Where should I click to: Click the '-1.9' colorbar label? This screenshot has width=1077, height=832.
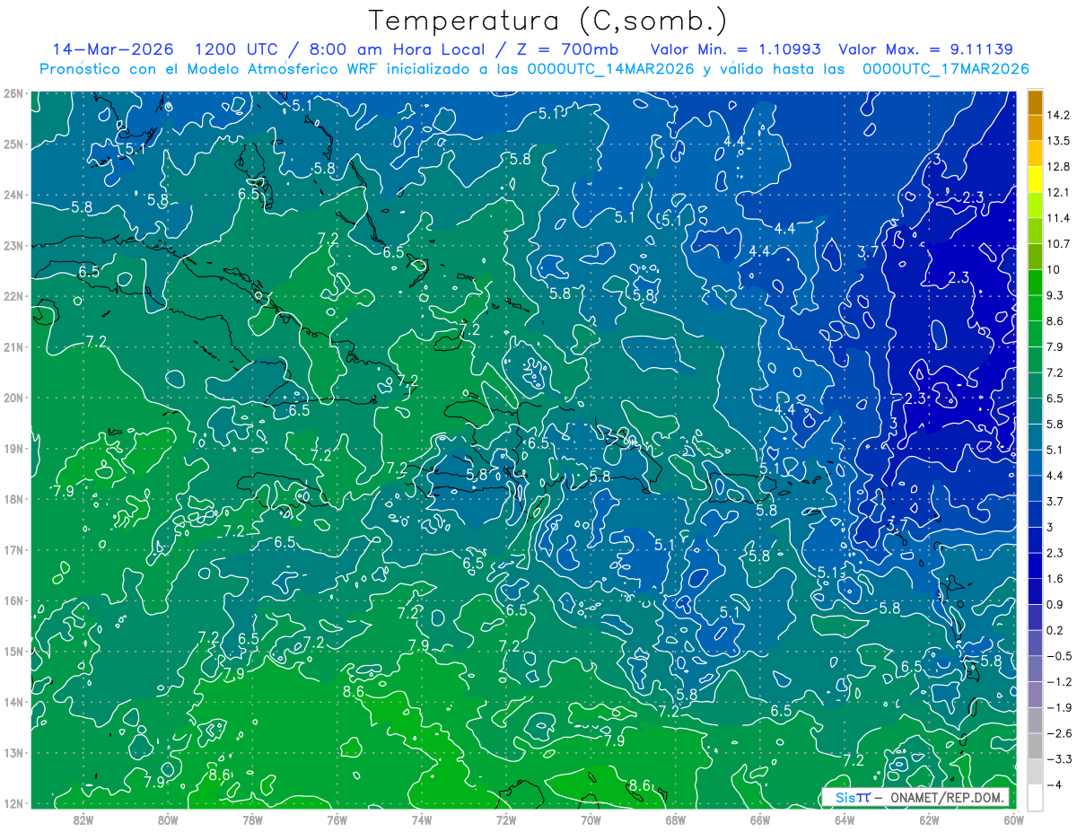point(1057,707)
